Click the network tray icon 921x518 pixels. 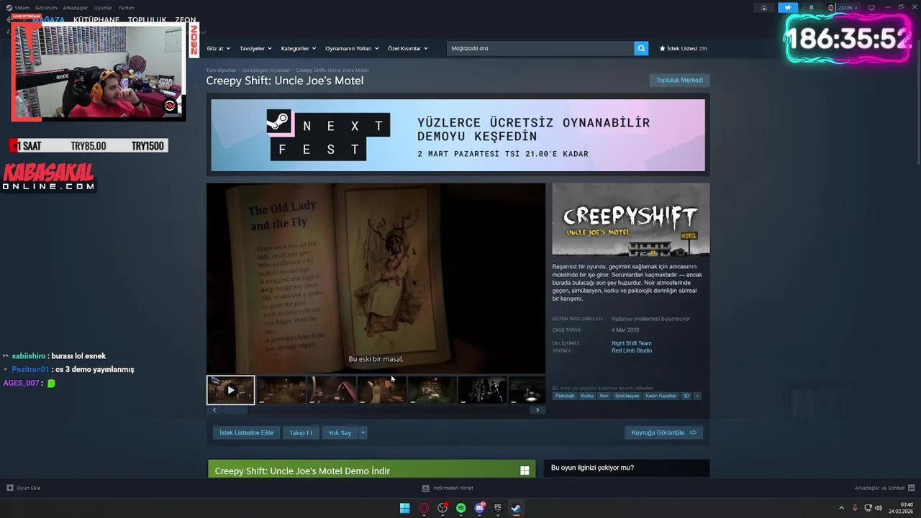867,508
